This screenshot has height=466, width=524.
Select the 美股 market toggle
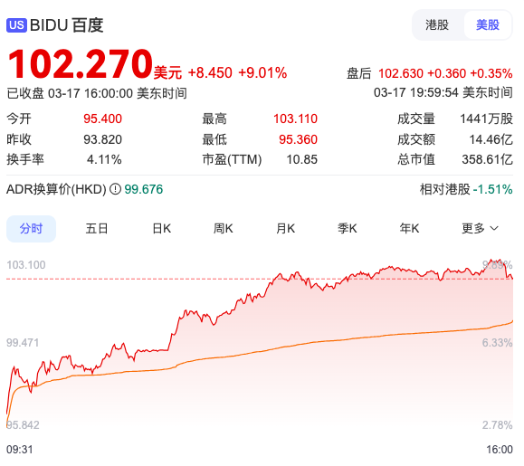point(488,25)
